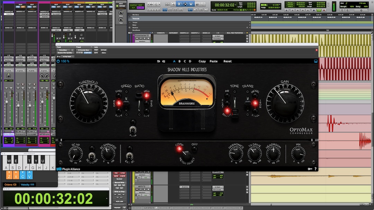Viewport: 374px width, 210px height.
Task: Open plugin help via the question mark icon
Action: click(315, 169)
